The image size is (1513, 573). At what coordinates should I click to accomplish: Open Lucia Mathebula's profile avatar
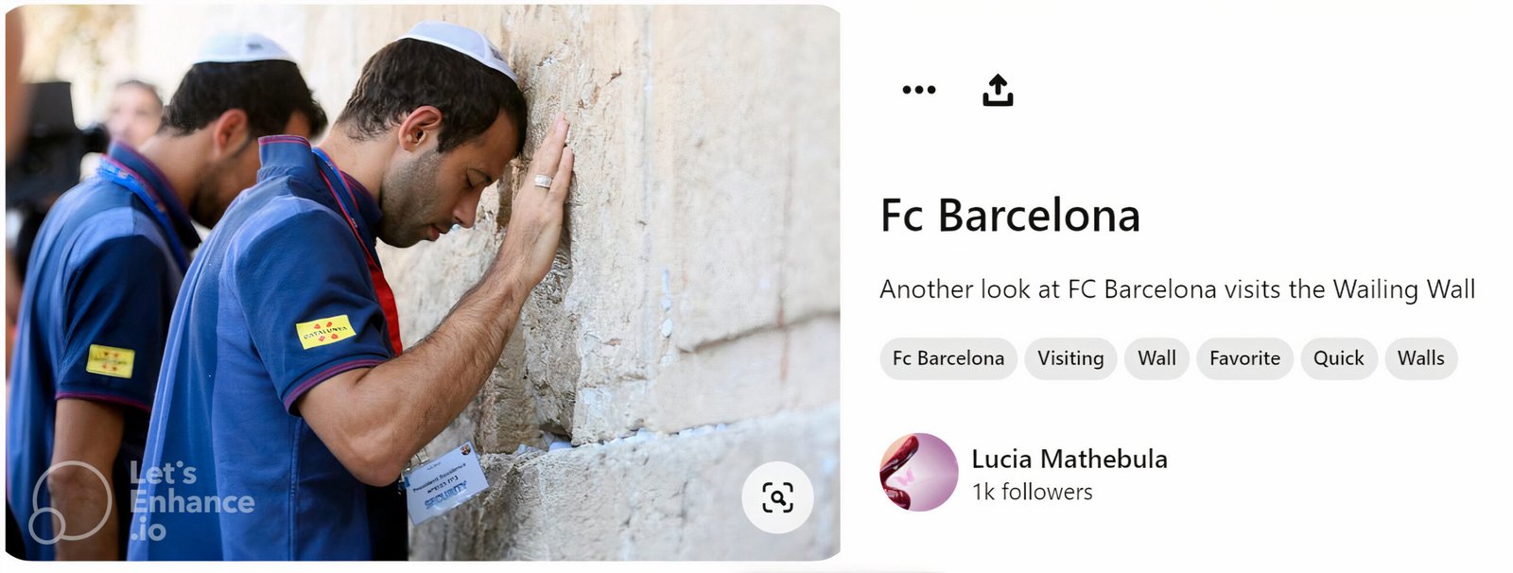click(918, 472)
